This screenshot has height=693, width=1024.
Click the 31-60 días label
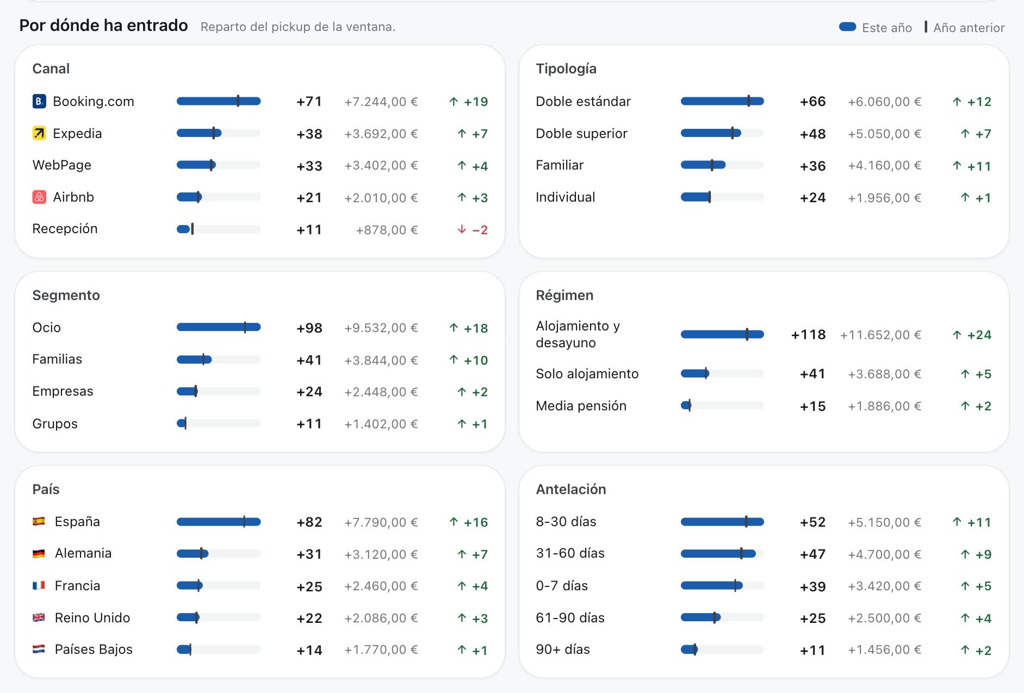click(x=570, y=553)
